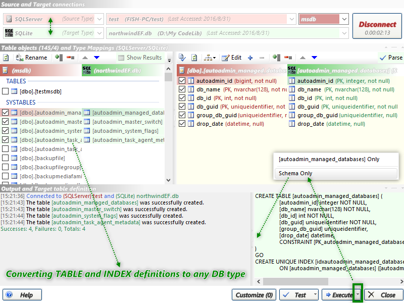This screenshot has width=404, height=303.
Task: Click Show Results button
Action: [140, 58]
